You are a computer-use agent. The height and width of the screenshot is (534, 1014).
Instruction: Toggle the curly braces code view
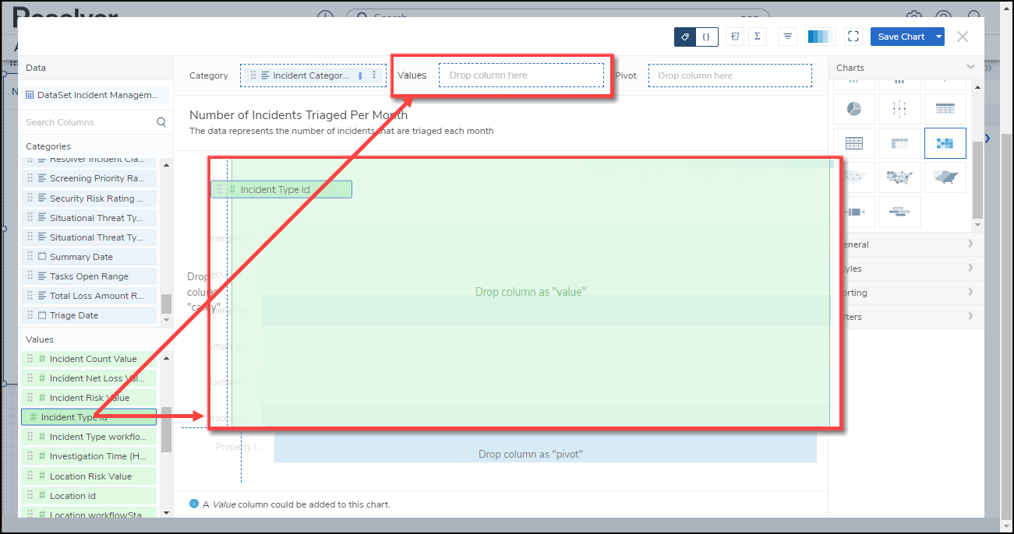point(706,37)
